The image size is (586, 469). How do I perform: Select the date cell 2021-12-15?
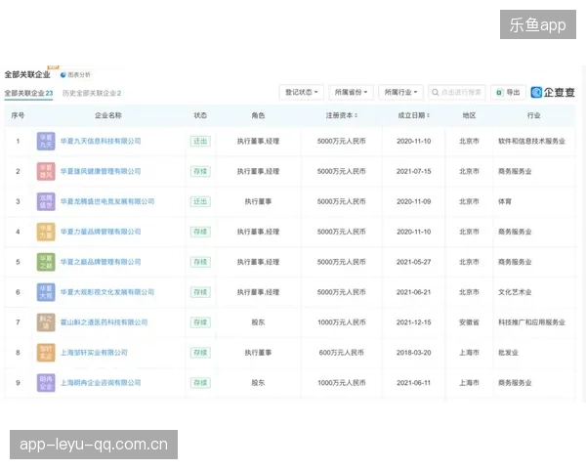click(x=414, y=322)
